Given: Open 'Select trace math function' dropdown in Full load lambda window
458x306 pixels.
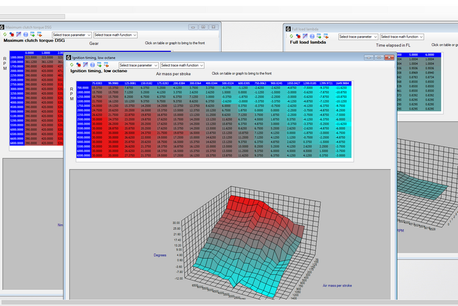Looking at the screenshot, I should pyautogui.click(x=402, y=37).
